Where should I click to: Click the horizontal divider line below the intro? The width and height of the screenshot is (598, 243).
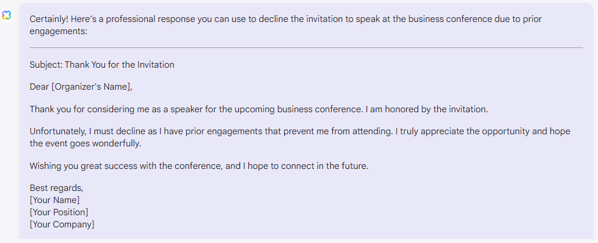tap(306, 47)
